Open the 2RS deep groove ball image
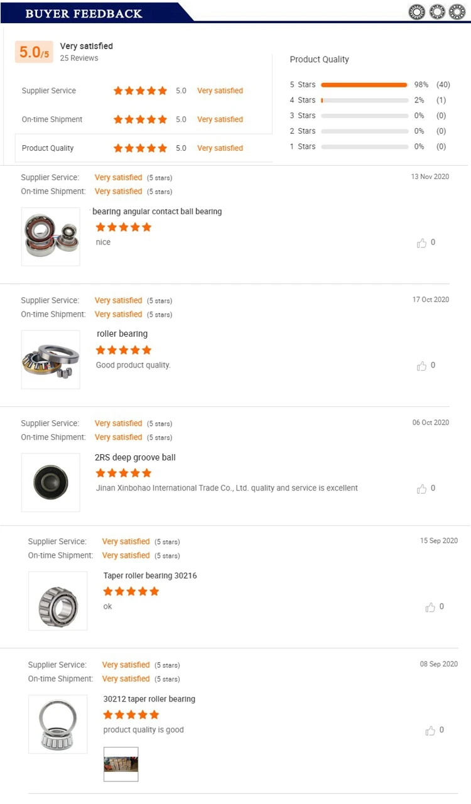 tap(51, 482)
